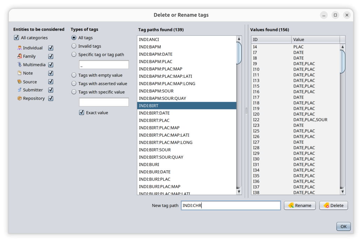Click the Source entity icon
This screenshot has width=362, height=242.
20,82
